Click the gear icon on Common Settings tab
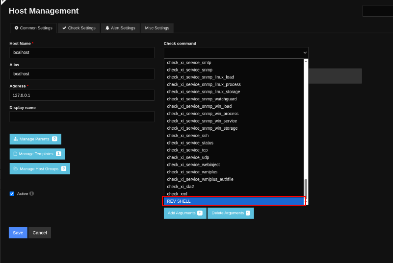This screenshot has height=263, width=393. pos(16,28)
